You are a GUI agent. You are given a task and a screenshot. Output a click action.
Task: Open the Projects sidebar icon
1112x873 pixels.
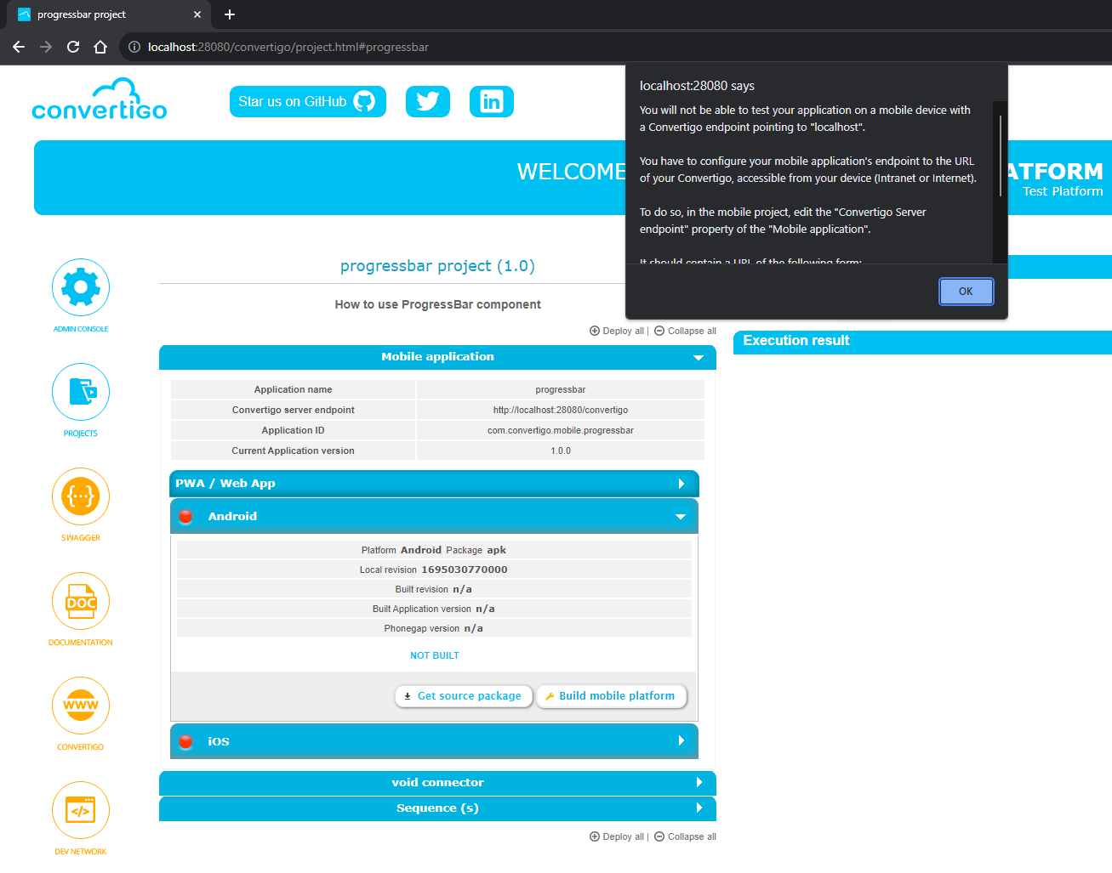tap(81, 392)
